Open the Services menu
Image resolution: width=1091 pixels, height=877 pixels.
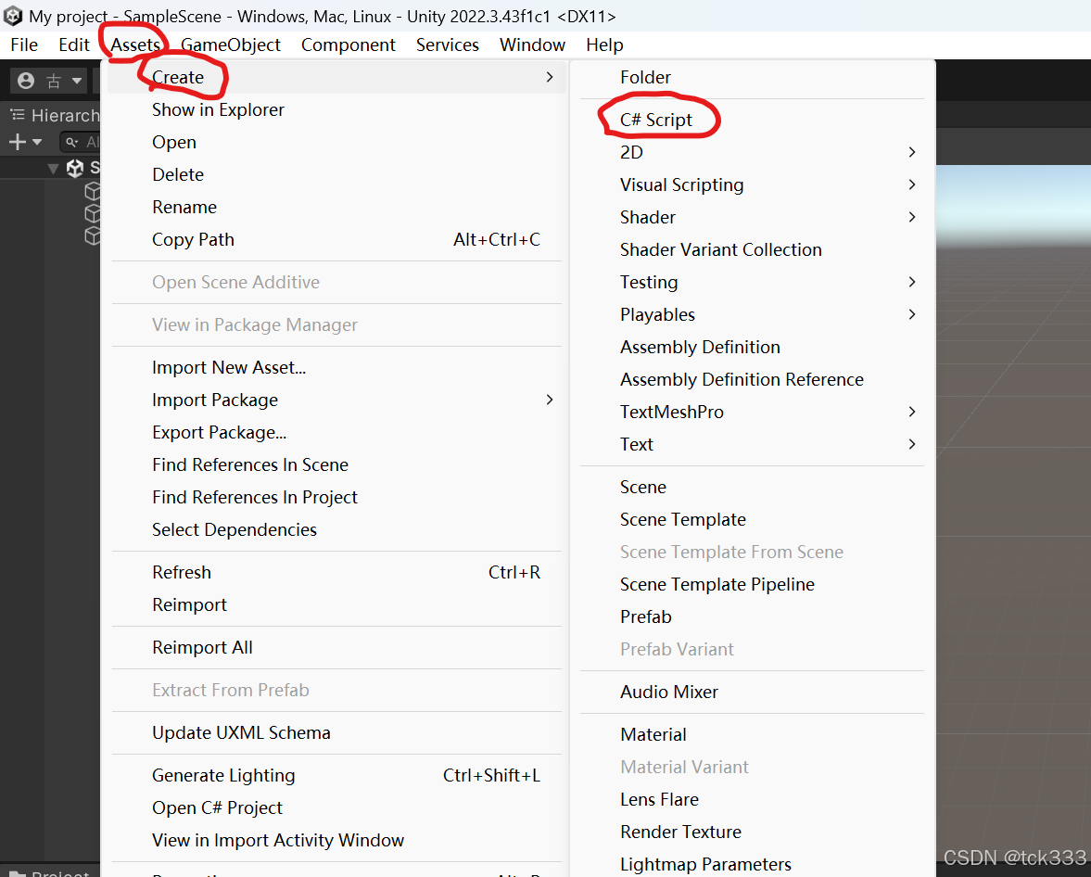coord(448,44)
